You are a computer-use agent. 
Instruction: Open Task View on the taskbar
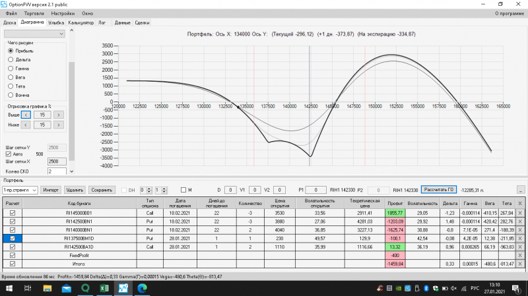pos(28,288)
